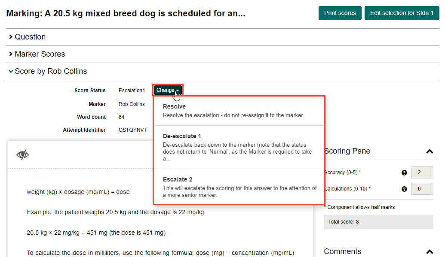Click the Calculations score input field

(x=422, y=189)
